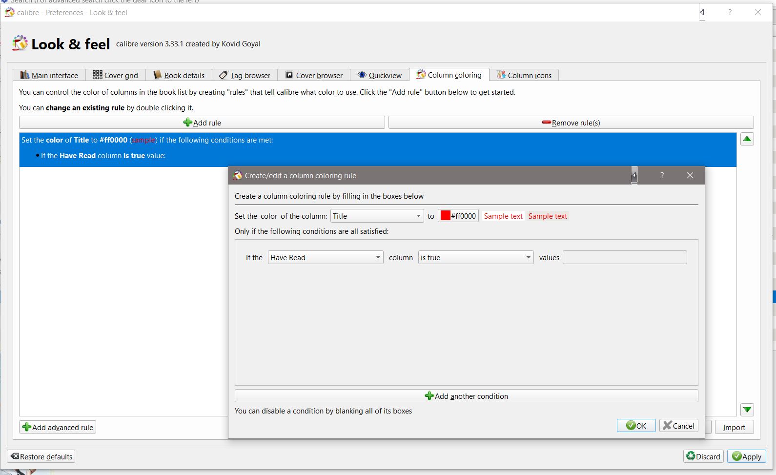Open the Book details tab

pyautogui.click(x=179, y=75)
